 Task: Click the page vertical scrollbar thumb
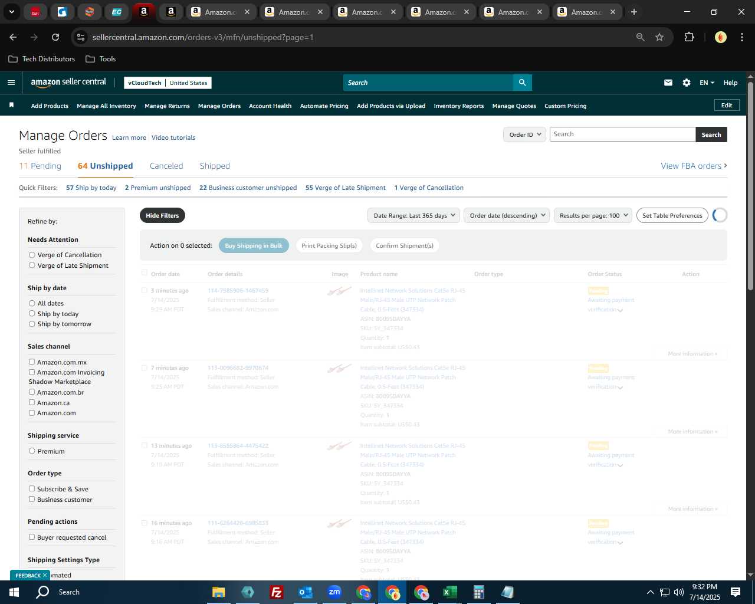point(750,186)
